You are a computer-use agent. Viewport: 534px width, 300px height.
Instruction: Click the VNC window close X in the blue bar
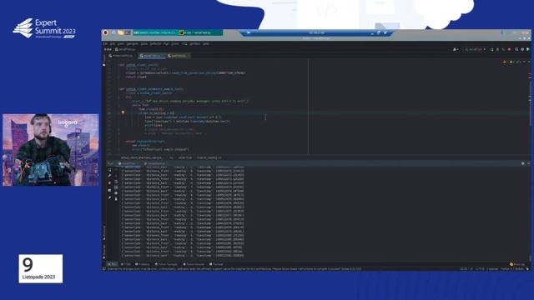[x=385, y=33]
